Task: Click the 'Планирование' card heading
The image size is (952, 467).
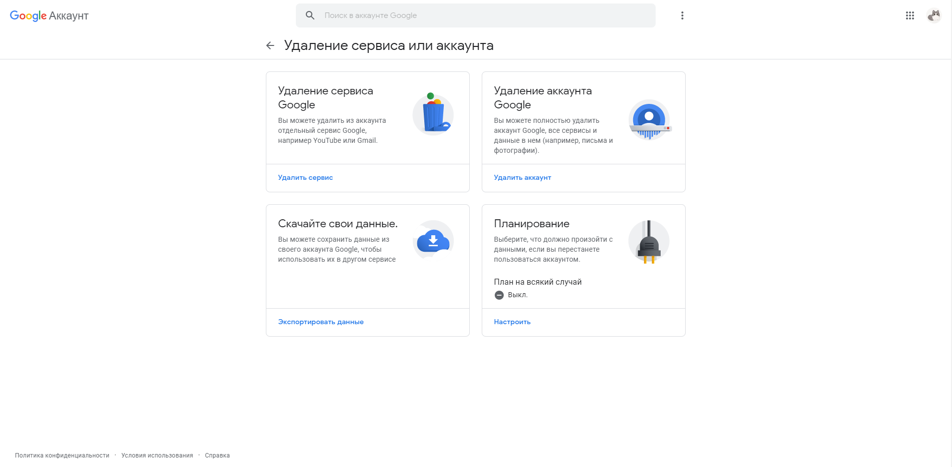Action: click(x=532, y=224)
